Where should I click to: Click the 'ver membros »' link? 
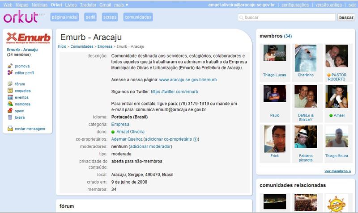pos(337,171)
